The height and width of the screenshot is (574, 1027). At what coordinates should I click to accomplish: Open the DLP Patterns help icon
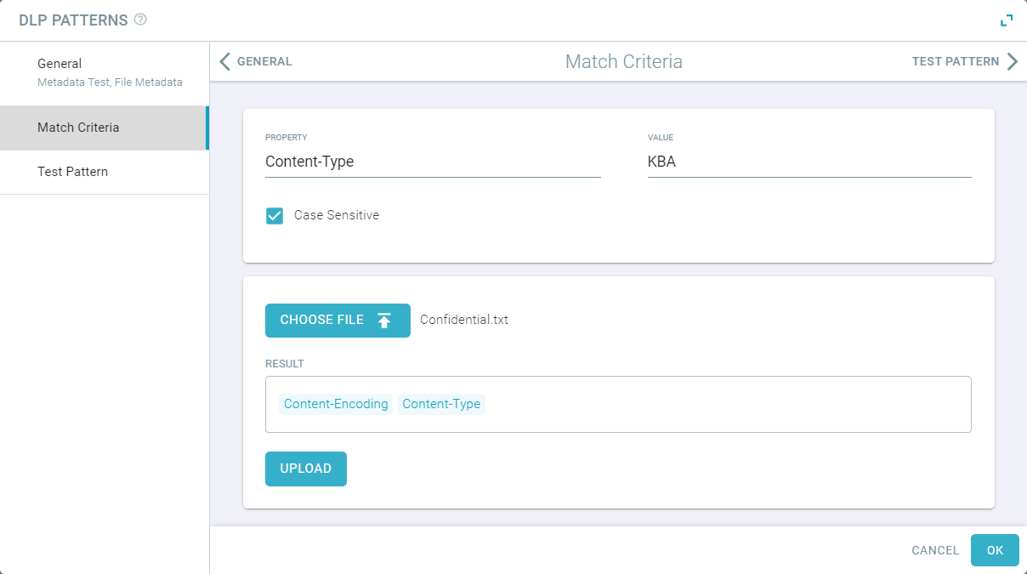point(141,20)
